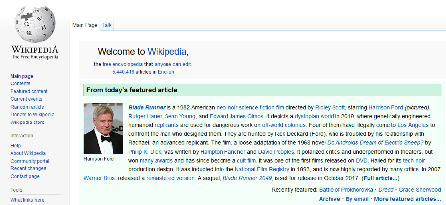This screenshot has width=446, height=205.
Task: Click the By email link
Action: [x=357, y=199]
